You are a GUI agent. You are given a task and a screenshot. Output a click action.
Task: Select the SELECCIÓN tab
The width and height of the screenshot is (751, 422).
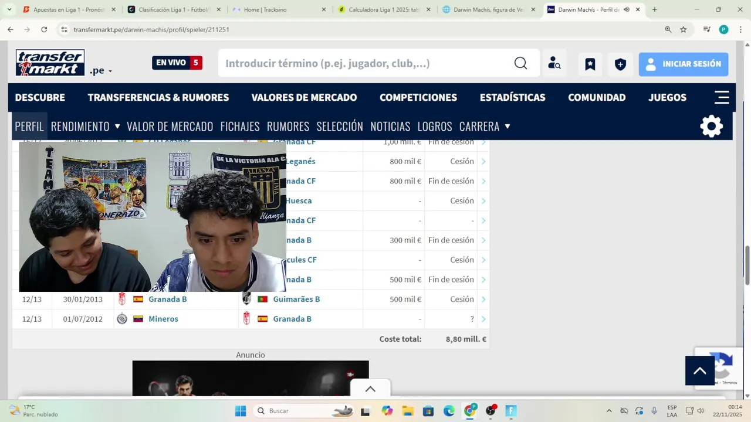[x=340, y=126]
